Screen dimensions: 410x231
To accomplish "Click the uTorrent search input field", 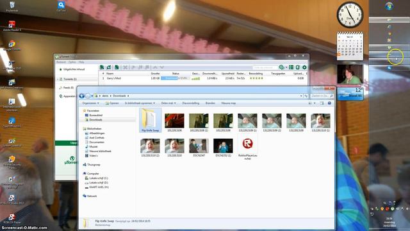I will click(265, 67).
